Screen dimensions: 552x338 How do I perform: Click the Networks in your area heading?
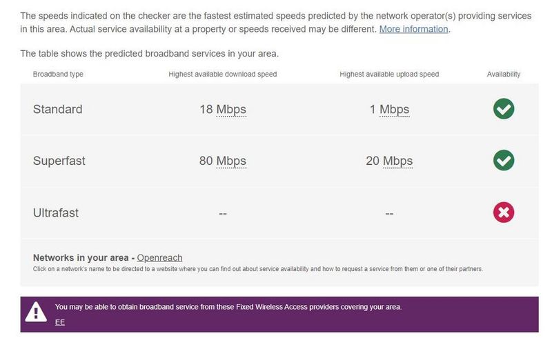[82, 258]
